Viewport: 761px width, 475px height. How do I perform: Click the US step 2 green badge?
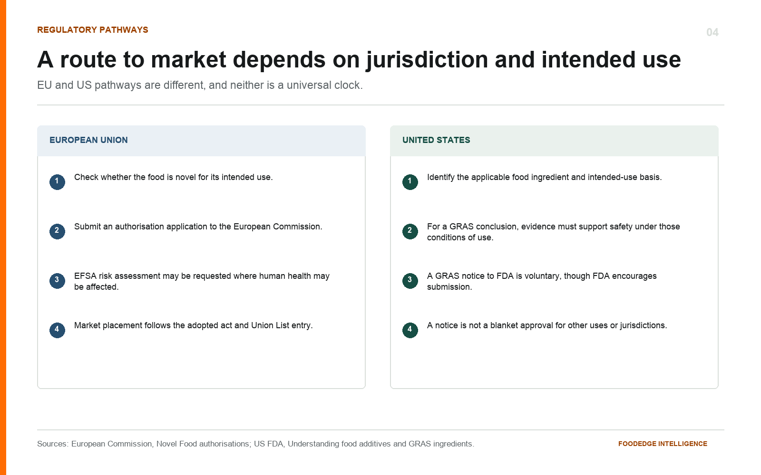tap(410, 231)
